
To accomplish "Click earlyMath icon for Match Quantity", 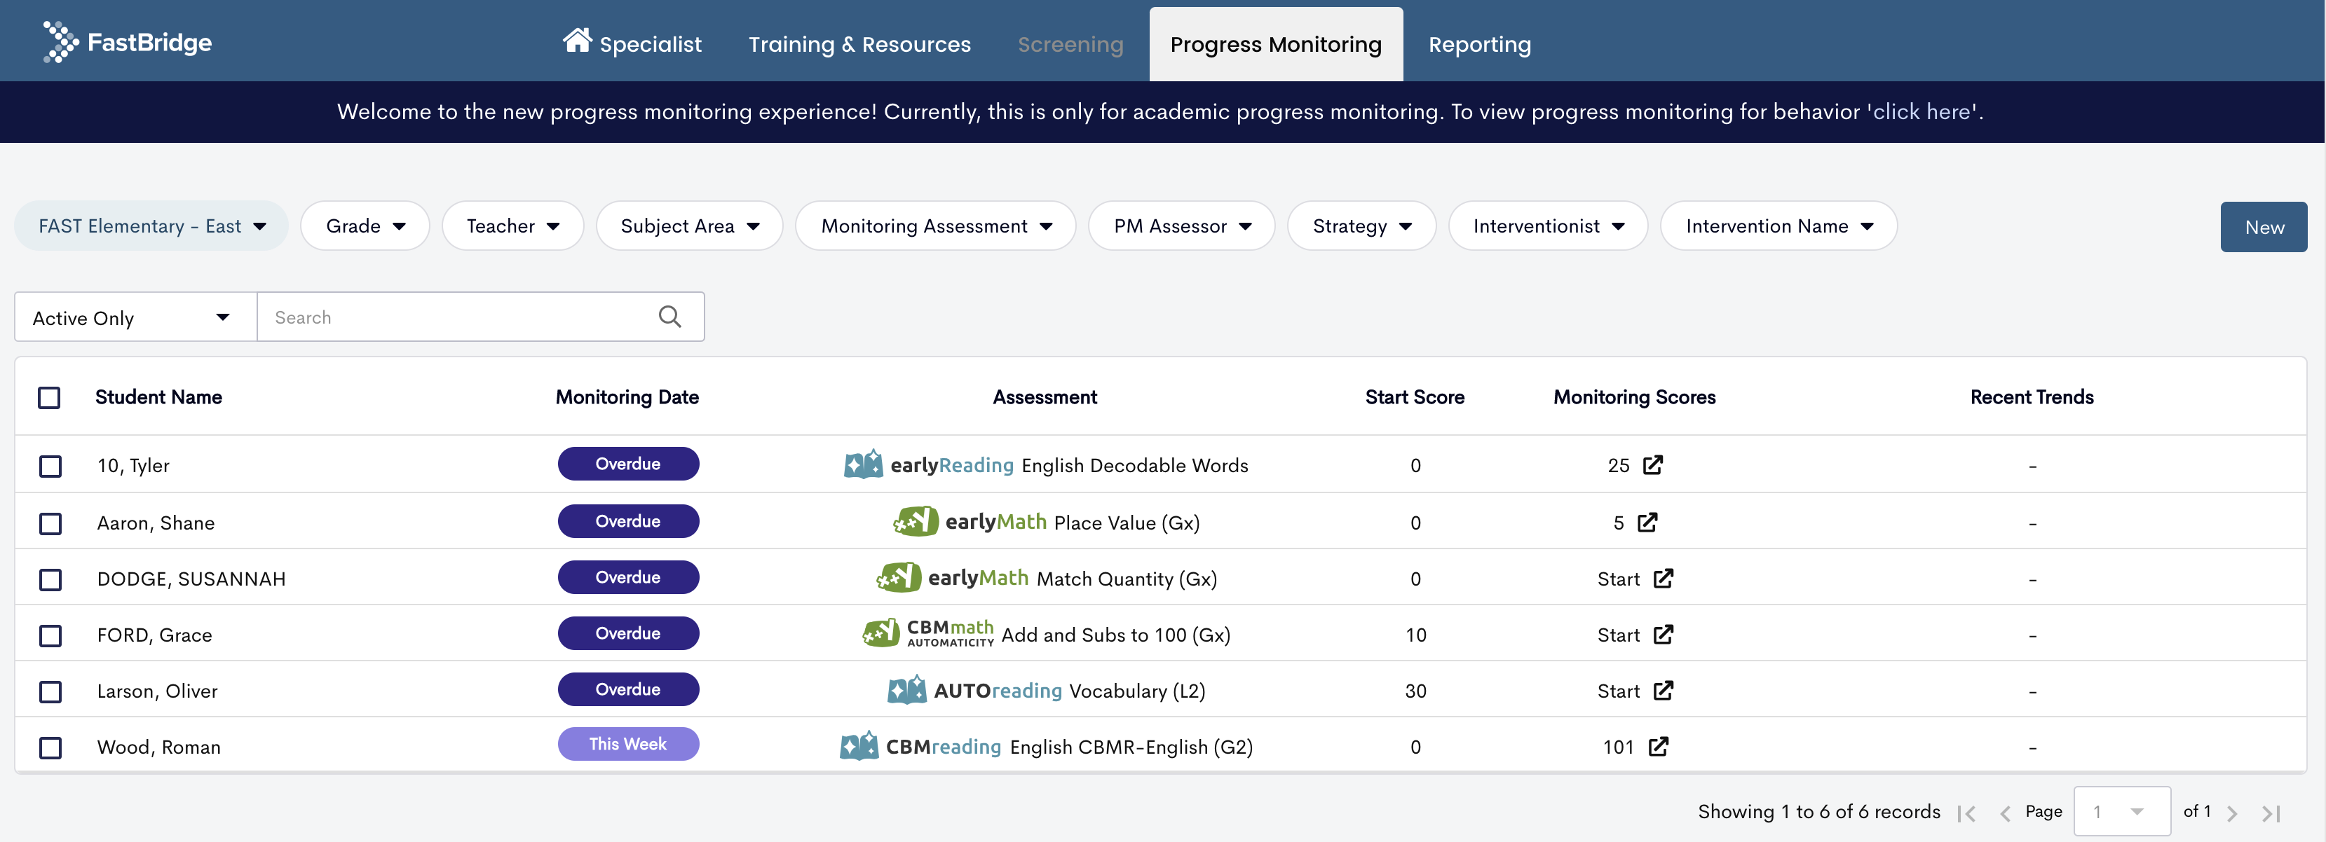I will 899,577.
